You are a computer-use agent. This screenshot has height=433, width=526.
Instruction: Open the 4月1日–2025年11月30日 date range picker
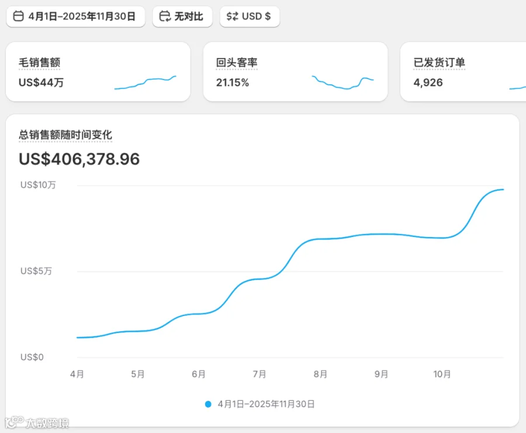pos(75,16)
